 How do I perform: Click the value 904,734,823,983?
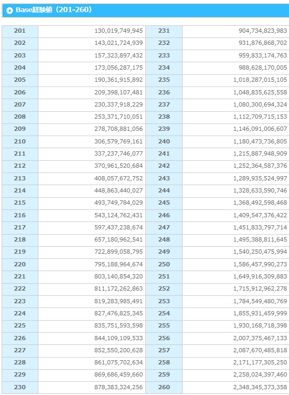263,31
